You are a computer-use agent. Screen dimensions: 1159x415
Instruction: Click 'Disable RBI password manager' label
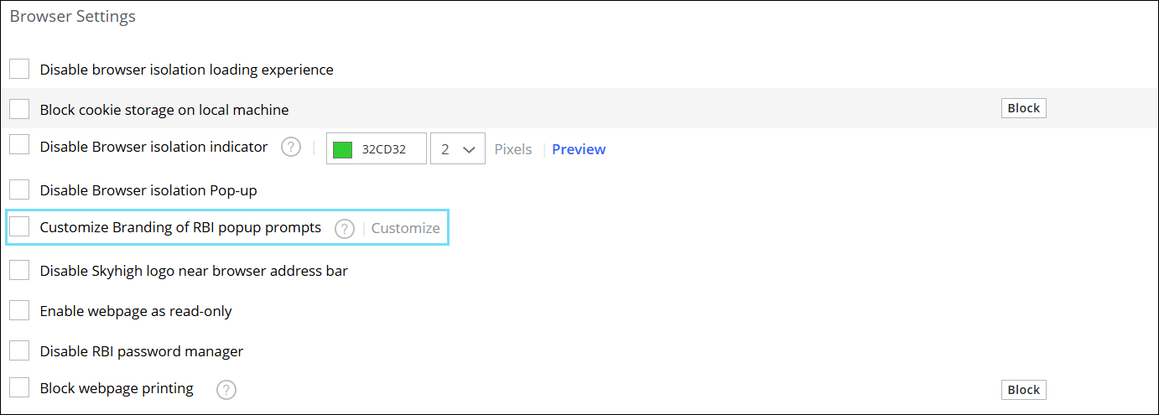tap(142, 351)
